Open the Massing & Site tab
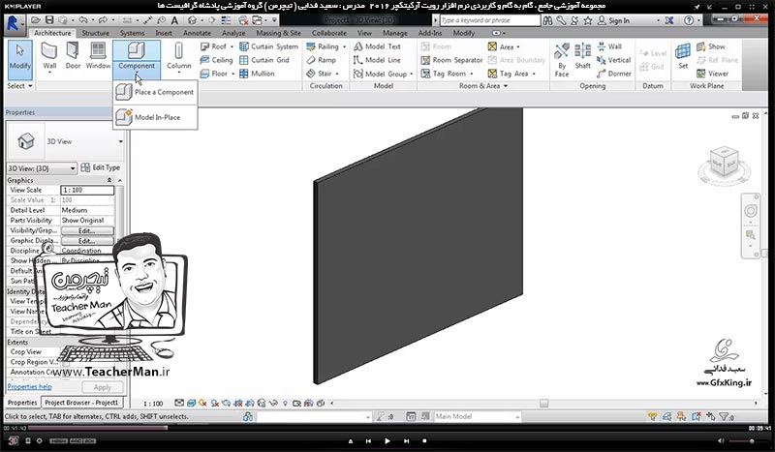 pyautogui.click(x=278, y=33)
